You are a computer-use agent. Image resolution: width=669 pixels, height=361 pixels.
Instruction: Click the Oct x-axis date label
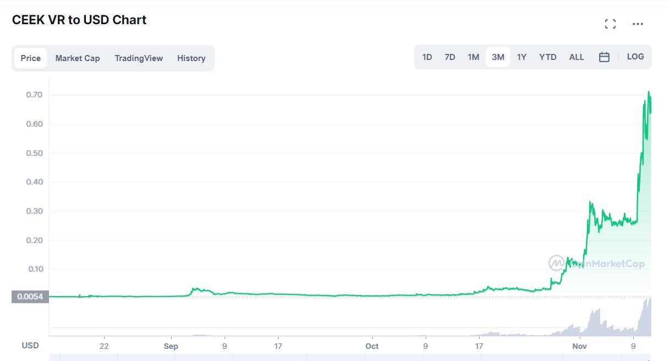tap(372, 346)
